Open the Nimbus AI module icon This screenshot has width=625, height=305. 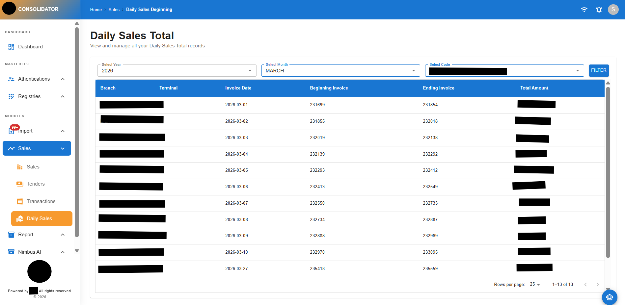pos(11,251)
